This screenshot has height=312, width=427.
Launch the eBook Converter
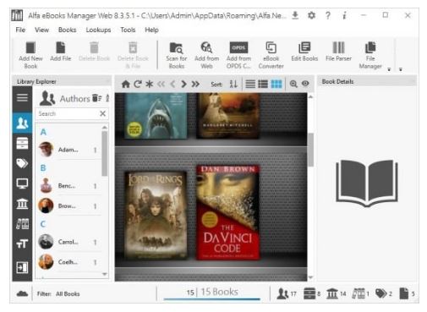[271, 55]
